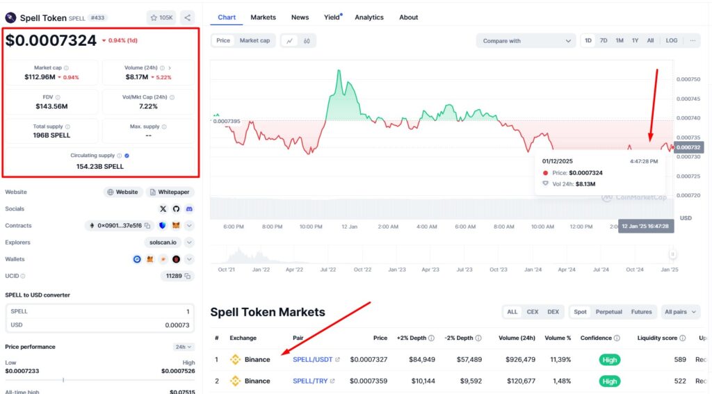This screenshot has width=712, height=394.
Task: Click the SPELL amount converter field
Action: (99, 312)
